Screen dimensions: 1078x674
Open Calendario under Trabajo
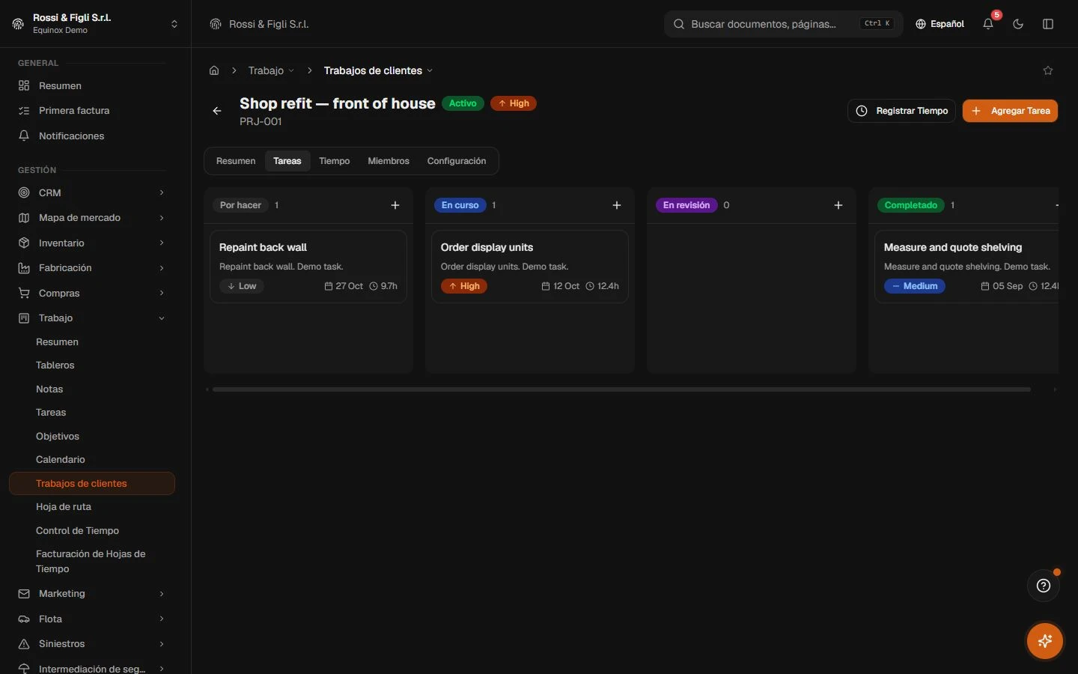click(x=61, y=460)
